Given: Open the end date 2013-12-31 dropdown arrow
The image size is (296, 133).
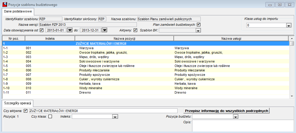Looking at the screenshot, I should click(105, 30).
